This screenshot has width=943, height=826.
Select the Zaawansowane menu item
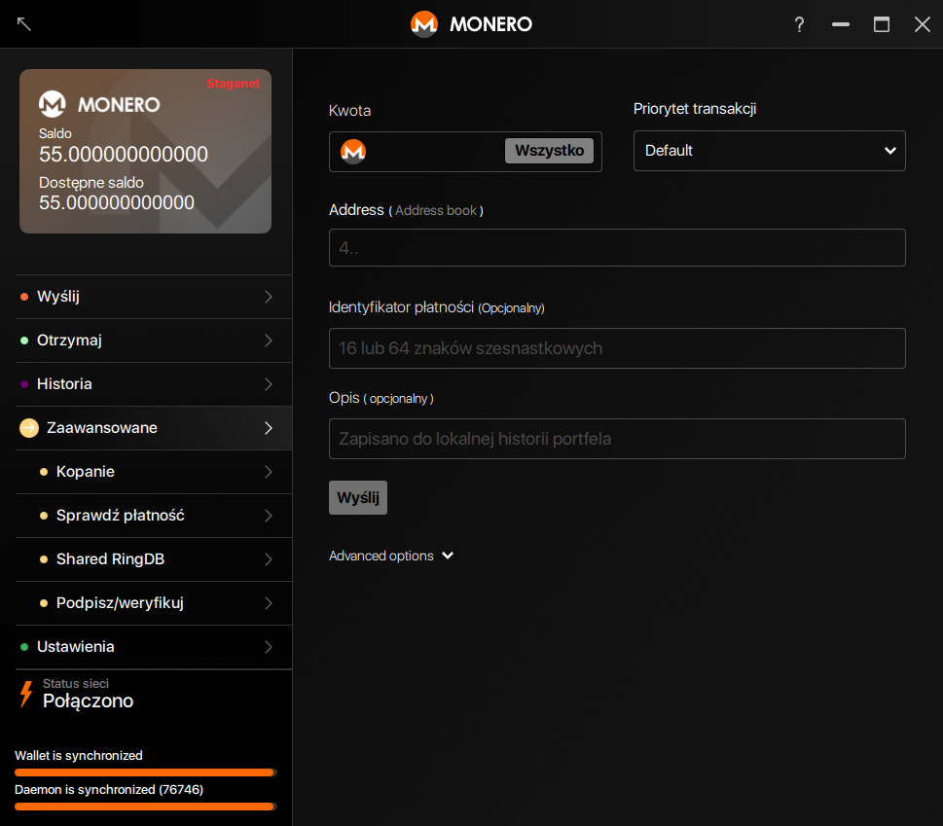click(154, 428)
